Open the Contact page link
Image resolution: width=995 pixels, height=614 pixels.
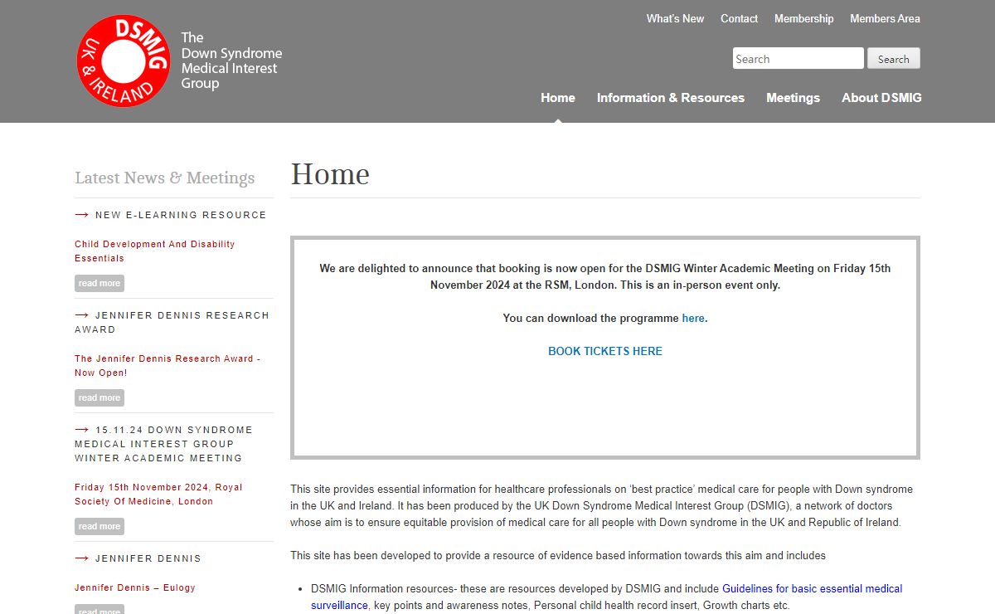point(739,18)
